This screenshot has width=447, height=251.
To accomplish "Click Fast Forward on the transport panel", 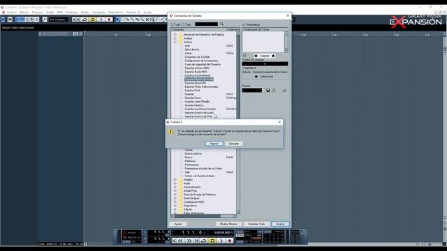I will [189, 241].
